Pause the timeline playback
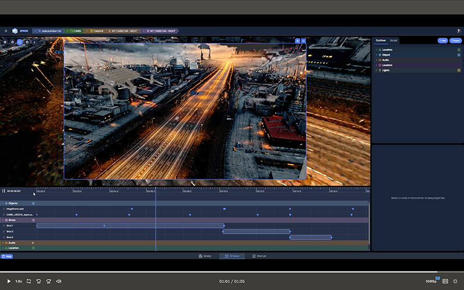The height and width of the screenshot is (290, 464). [3, 191]
